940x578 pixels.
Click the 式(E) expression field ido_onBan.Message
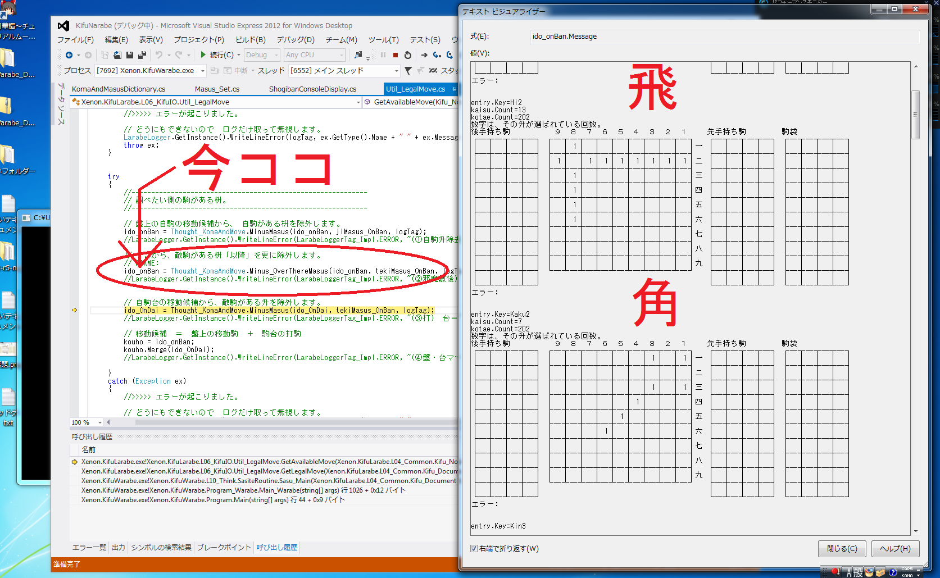pyautogui.click(x=725, y=37)
